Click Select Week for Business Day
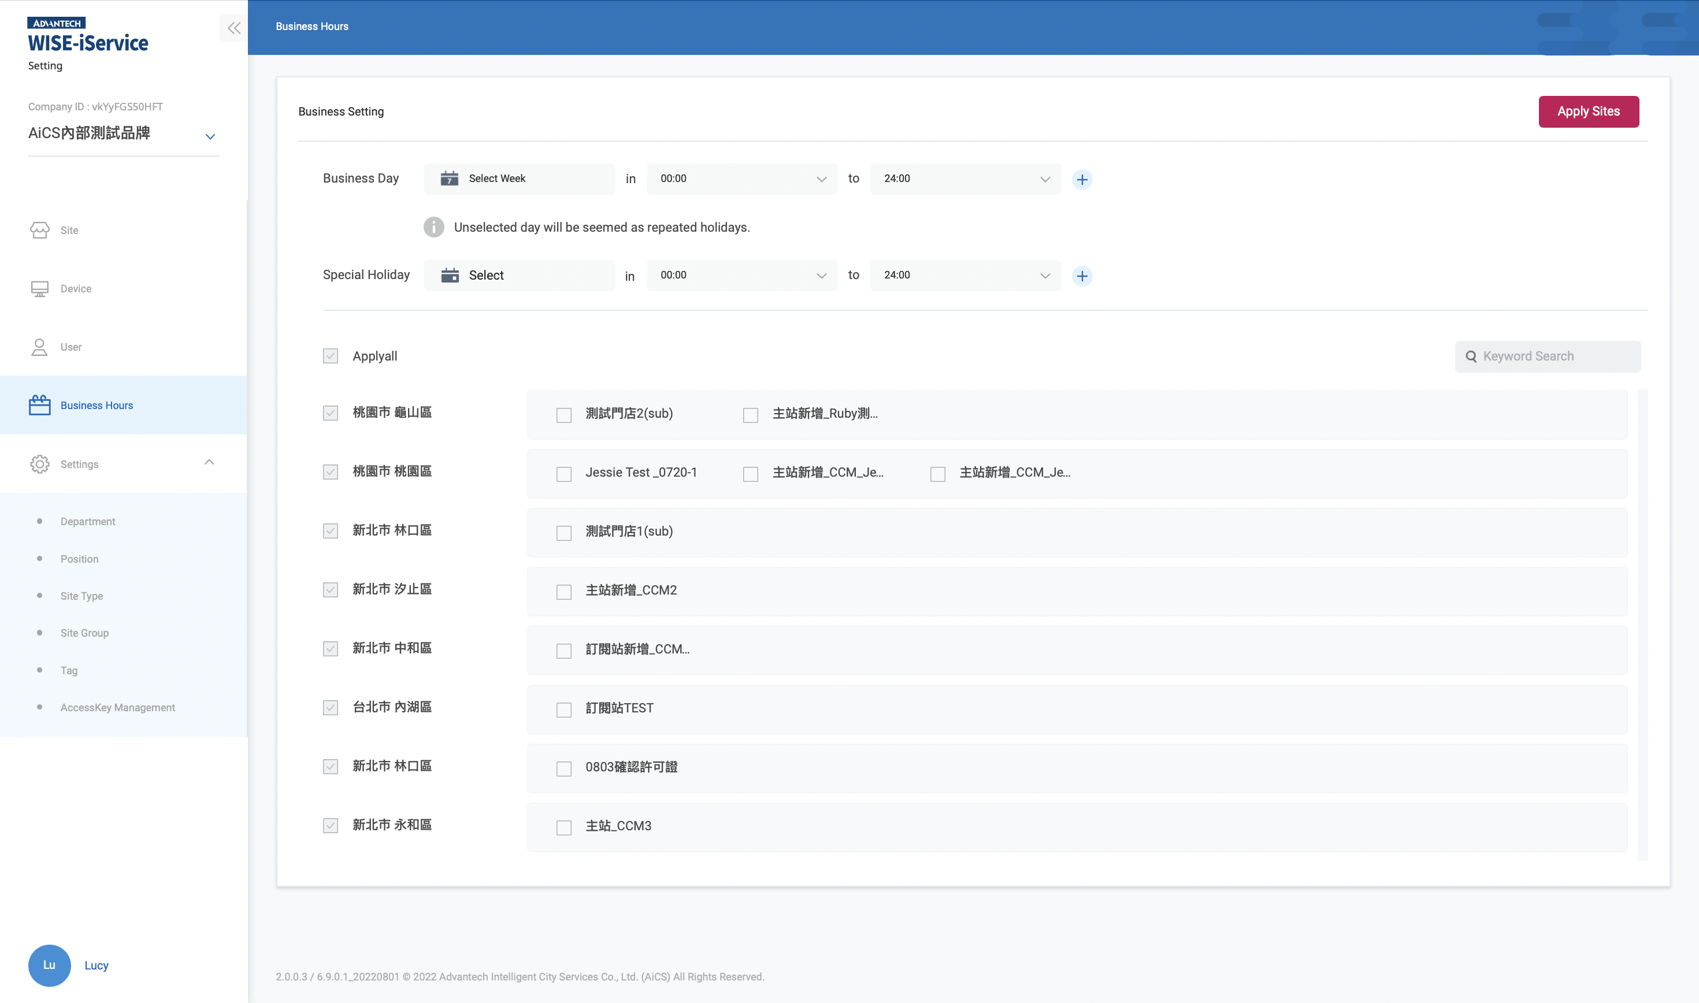 pos(497,179)
